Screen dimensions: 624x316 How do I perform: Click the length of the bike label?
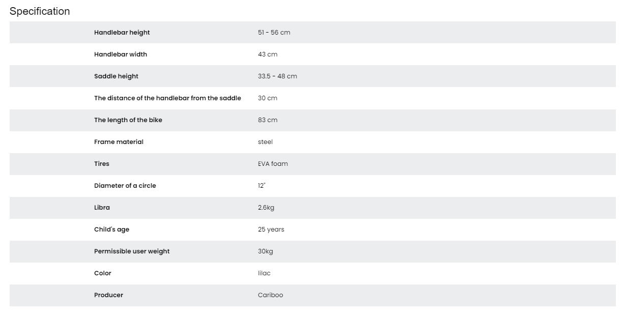click(128, 120)
